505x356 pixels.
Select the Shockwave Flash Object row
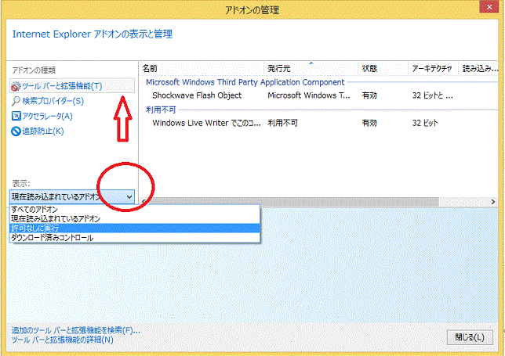coord(319,95)
